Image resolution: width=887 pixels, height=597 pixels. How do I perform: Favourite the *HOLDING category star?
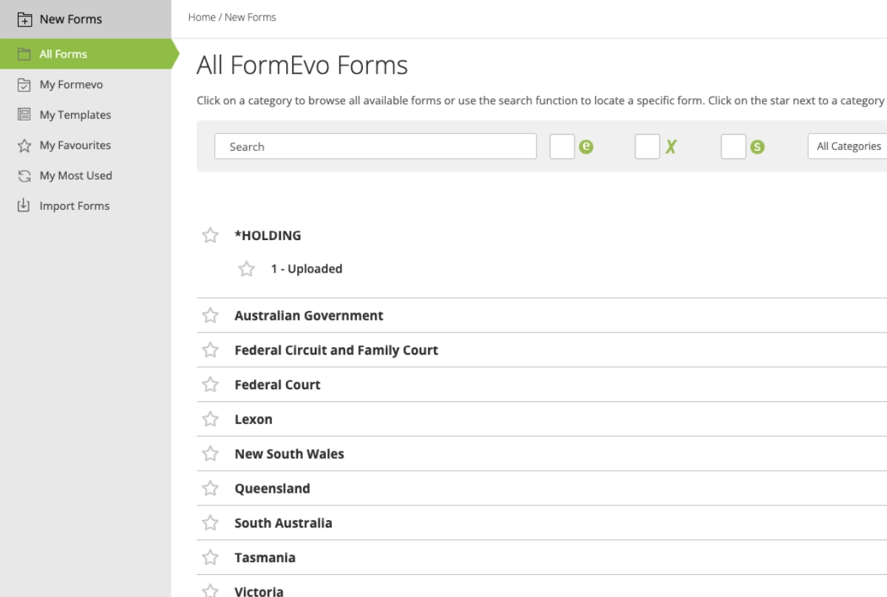(x=211, y=235)
